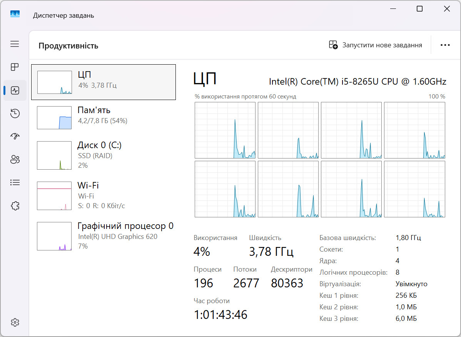Click the Диспетчер завдань window title
The width and height of the screenshot is (461, 337).
coord(63,15)
